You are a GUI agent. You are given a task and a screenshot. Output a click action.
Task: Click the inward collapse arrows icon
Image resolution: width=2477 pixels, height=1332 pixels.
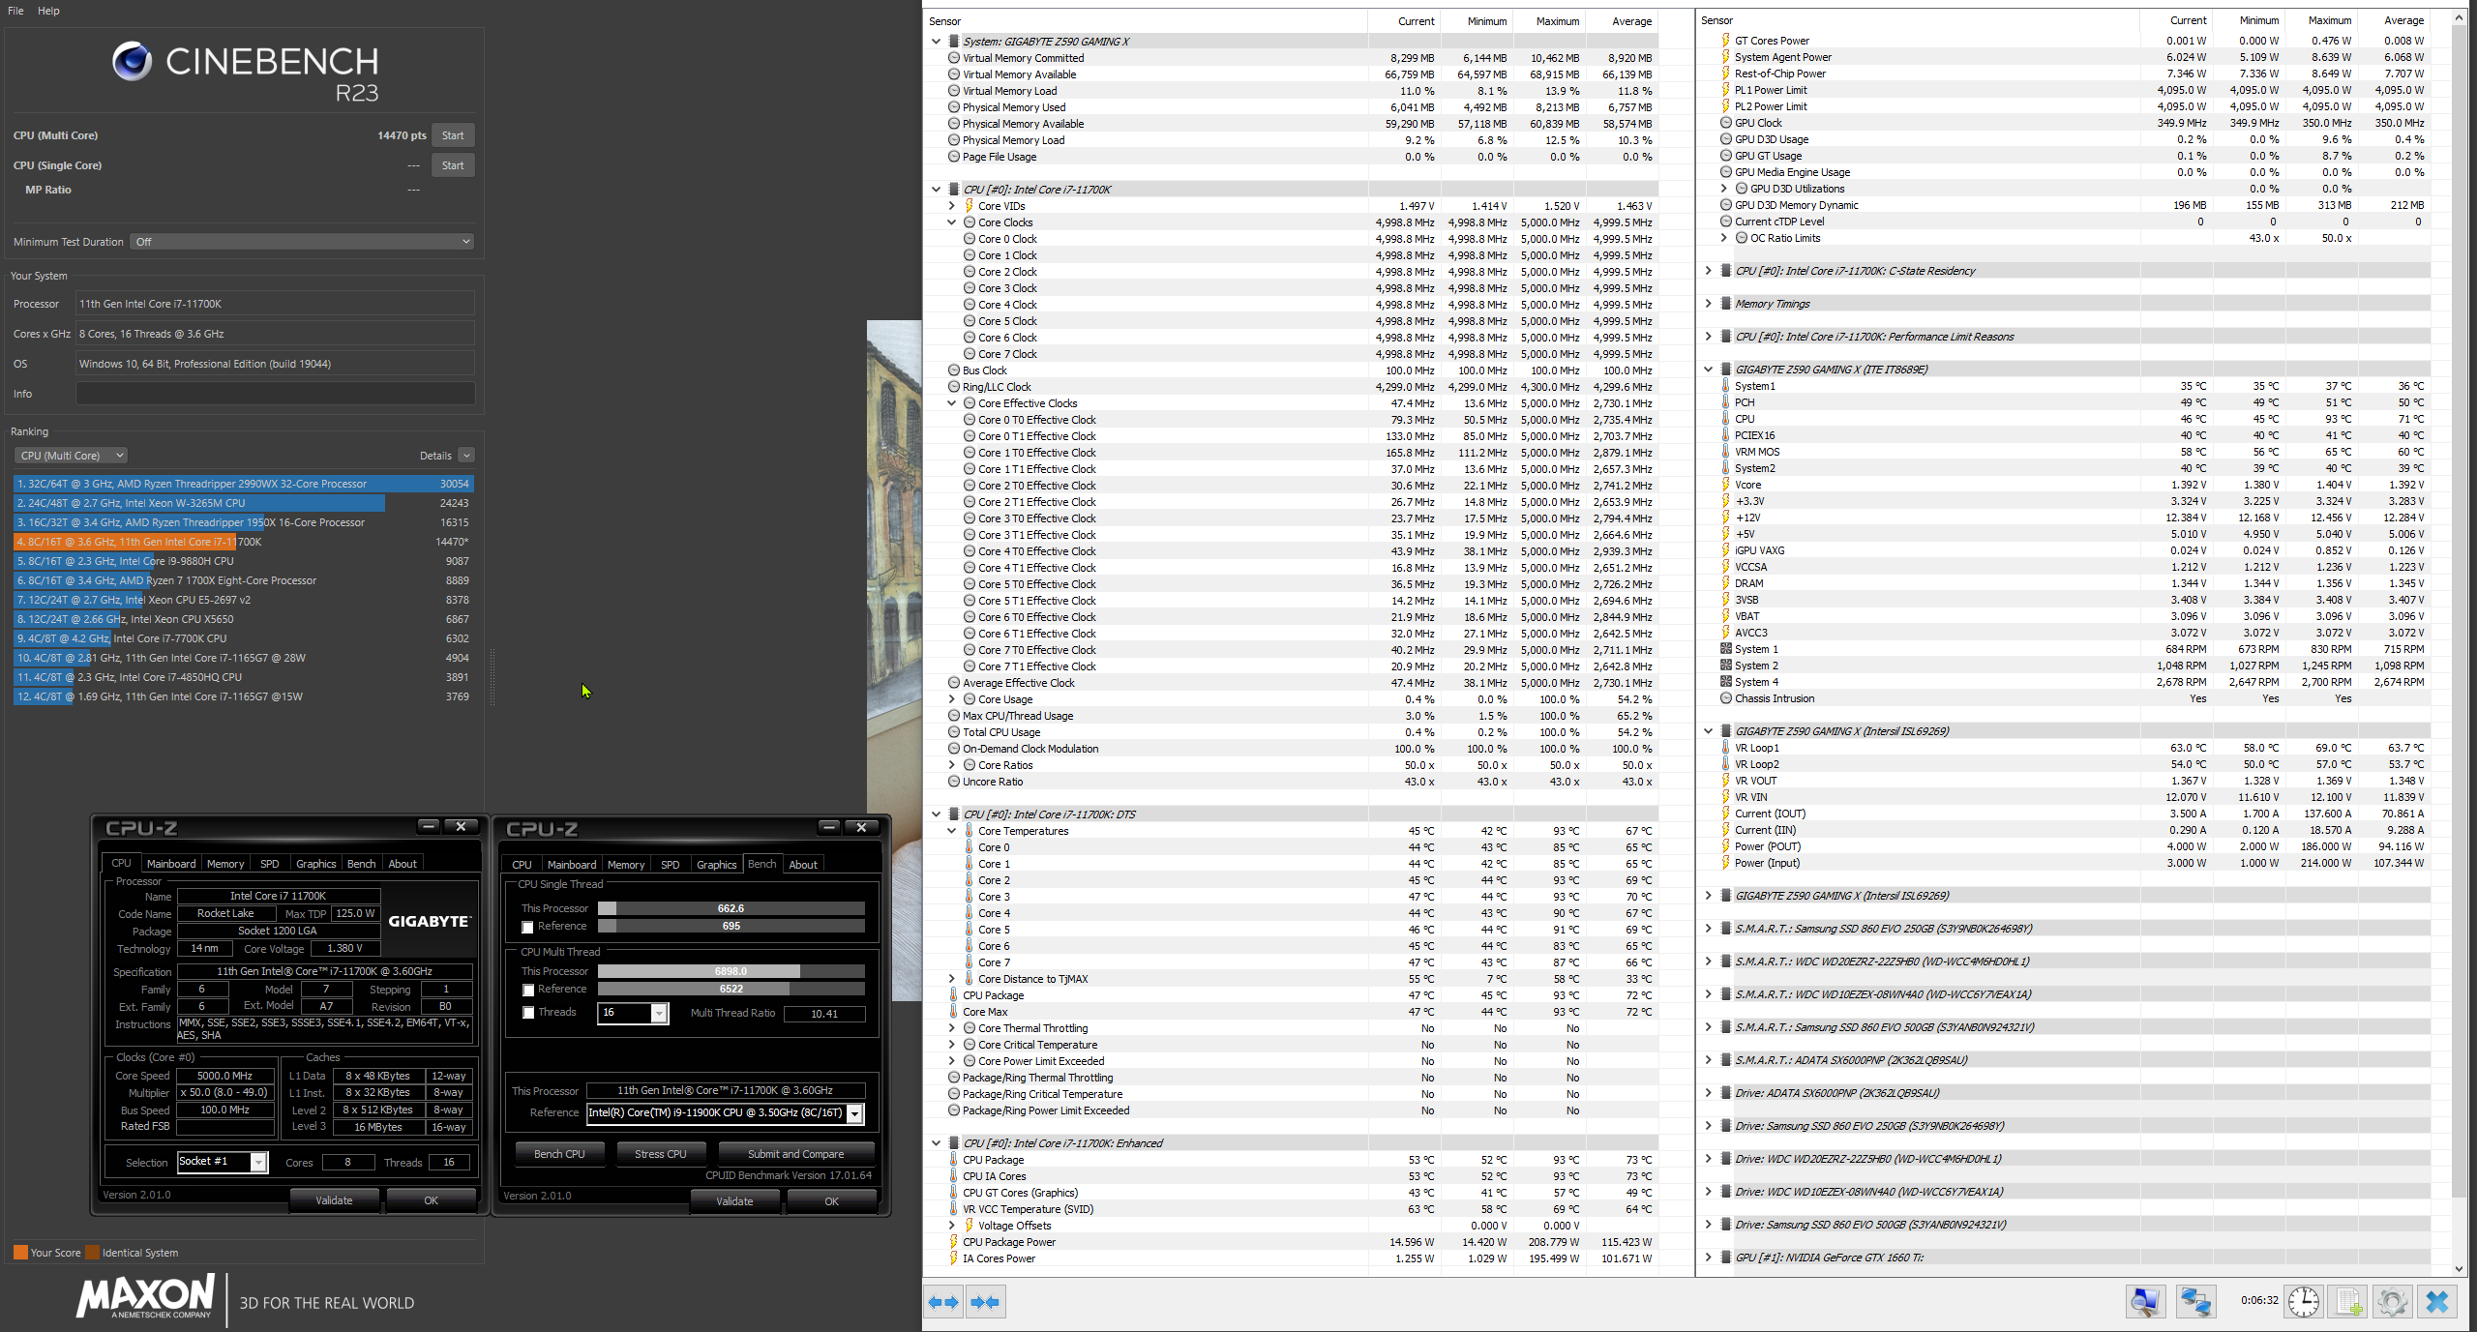pyautogui.click(x=984, y=1302)
